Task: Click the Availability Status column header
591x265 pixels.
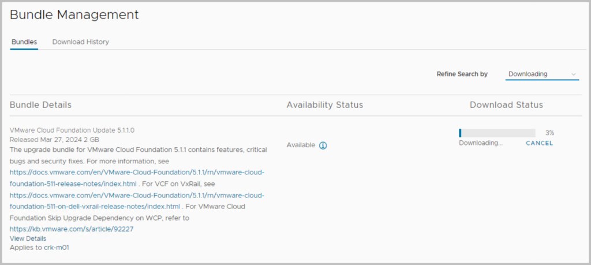Action: tap(324, 105)
